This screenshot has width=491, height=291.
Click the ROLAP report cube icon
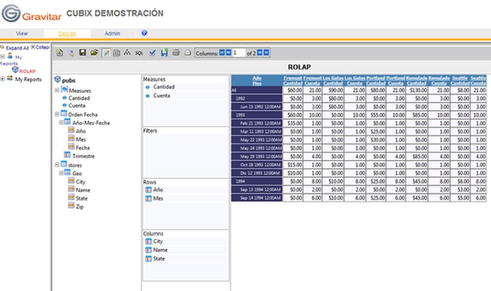(x=15, y=70)
